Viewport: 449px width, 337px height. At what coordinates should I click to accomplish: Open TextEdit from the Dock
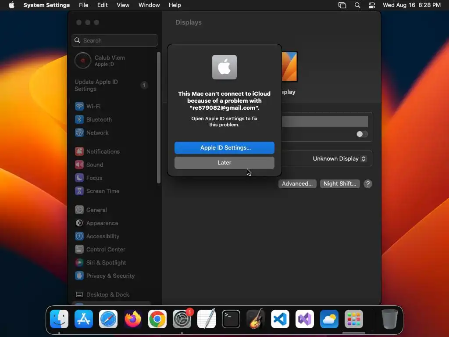[x=207, y=319]
